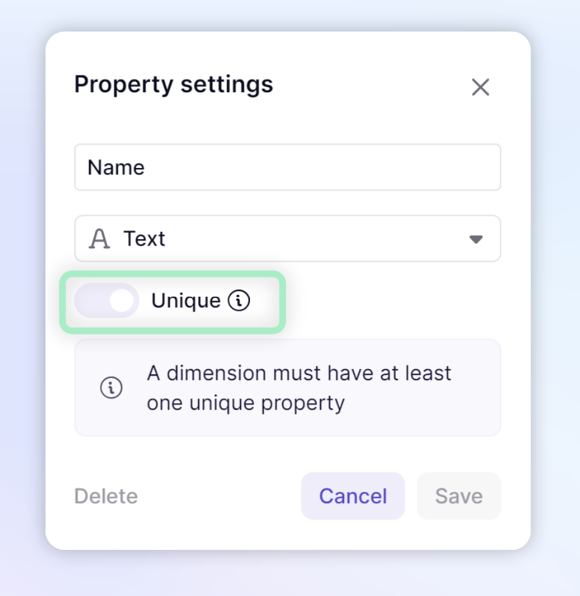The image size is (580, 596).
Task: Click the caret triangle in the type field
Action: (x=476, y=239)
